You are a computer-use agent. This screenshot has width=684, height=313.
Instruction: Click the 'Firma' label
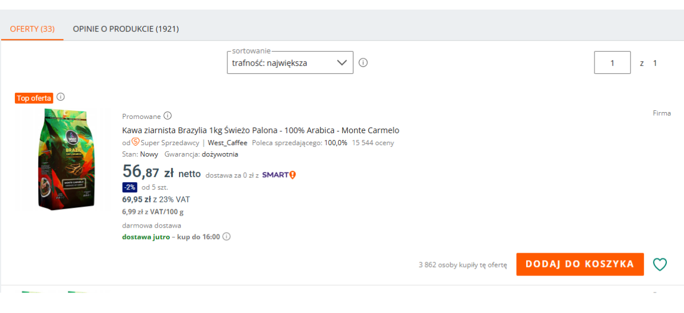click(662, 113)
